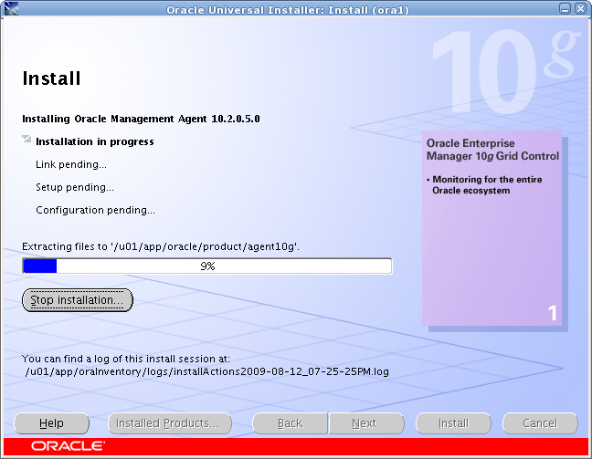Select the 'Configuration pending...' status line

[96, 210]
